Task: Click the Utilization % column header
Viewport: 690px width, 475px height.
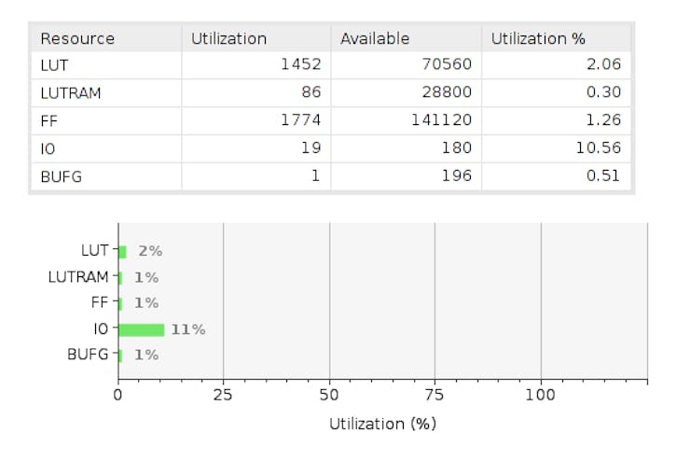Action: (x=538, y=38)
